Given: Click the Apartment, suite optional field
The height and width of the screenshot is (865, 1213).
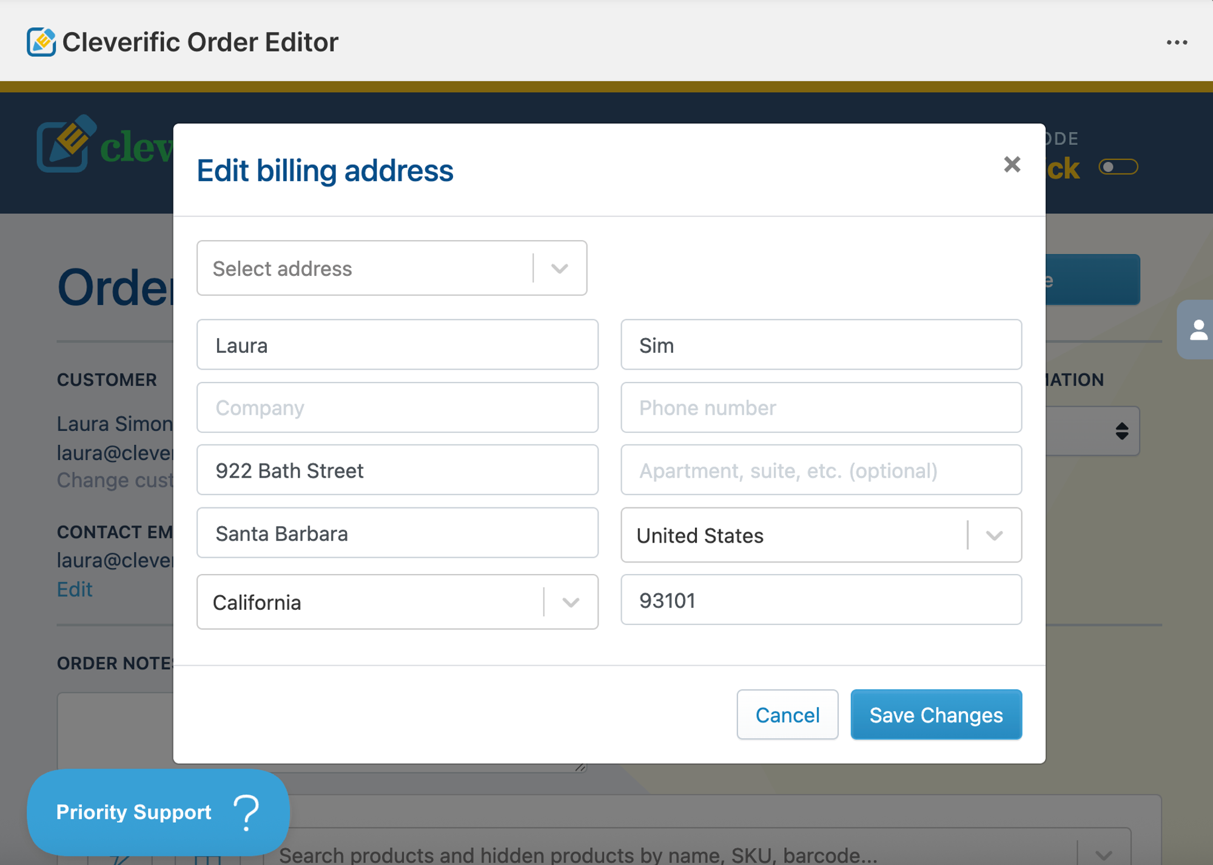Looking at the screenshot, I should click(x=821, y=470).
